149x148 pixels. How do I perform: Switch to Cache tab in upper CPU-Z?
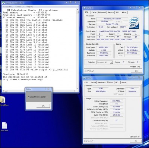[94, 12]
